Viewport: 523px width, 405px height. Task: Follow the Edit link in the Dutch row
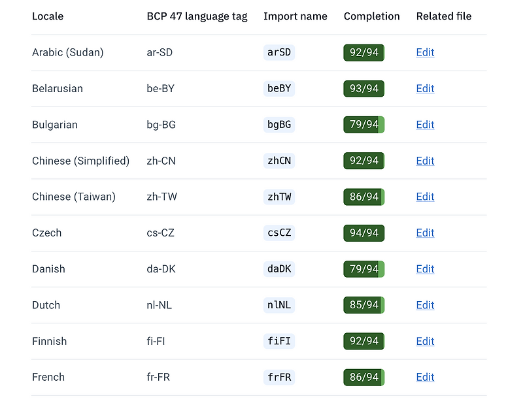[x=425, y=305]
